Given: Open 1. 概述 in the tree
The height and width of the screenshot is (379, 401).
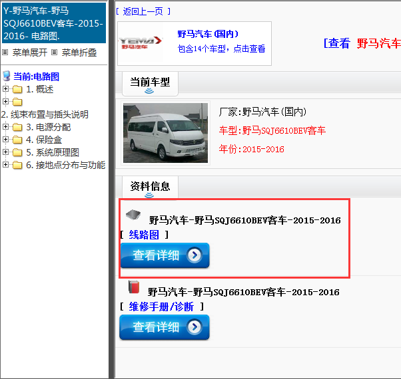Looking at the screenshot, I should [x=40, y=89].
